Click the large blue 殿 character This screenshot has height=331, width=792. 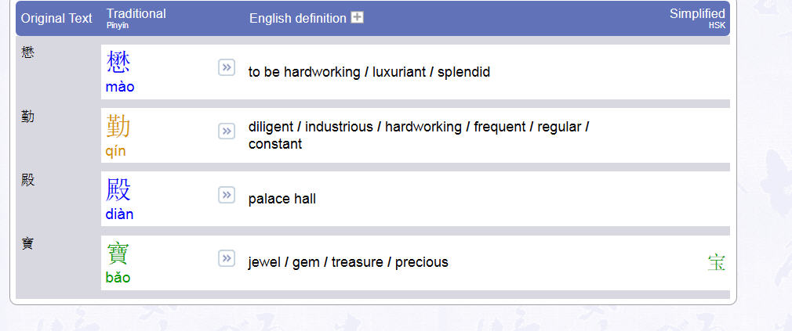tap(118, 190)
